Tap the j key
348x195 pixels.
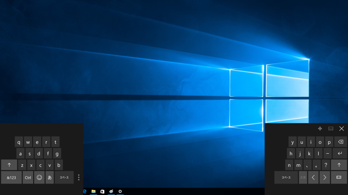click(300, 153)
